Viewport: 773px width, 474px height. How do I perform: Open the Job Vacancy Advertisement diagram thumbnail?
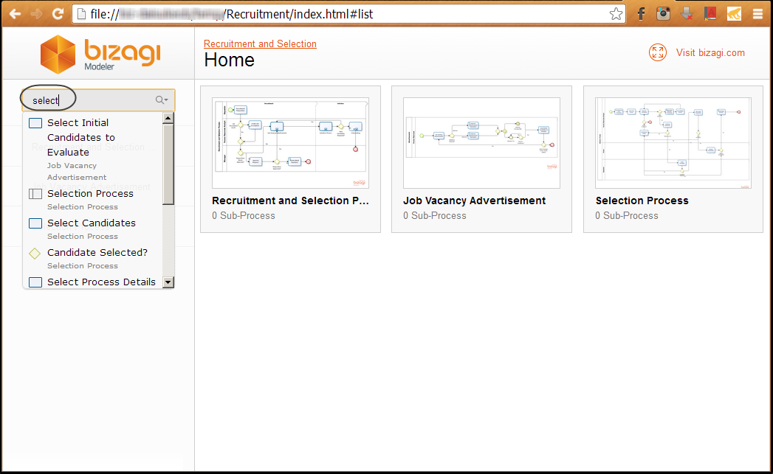[481, 143]
